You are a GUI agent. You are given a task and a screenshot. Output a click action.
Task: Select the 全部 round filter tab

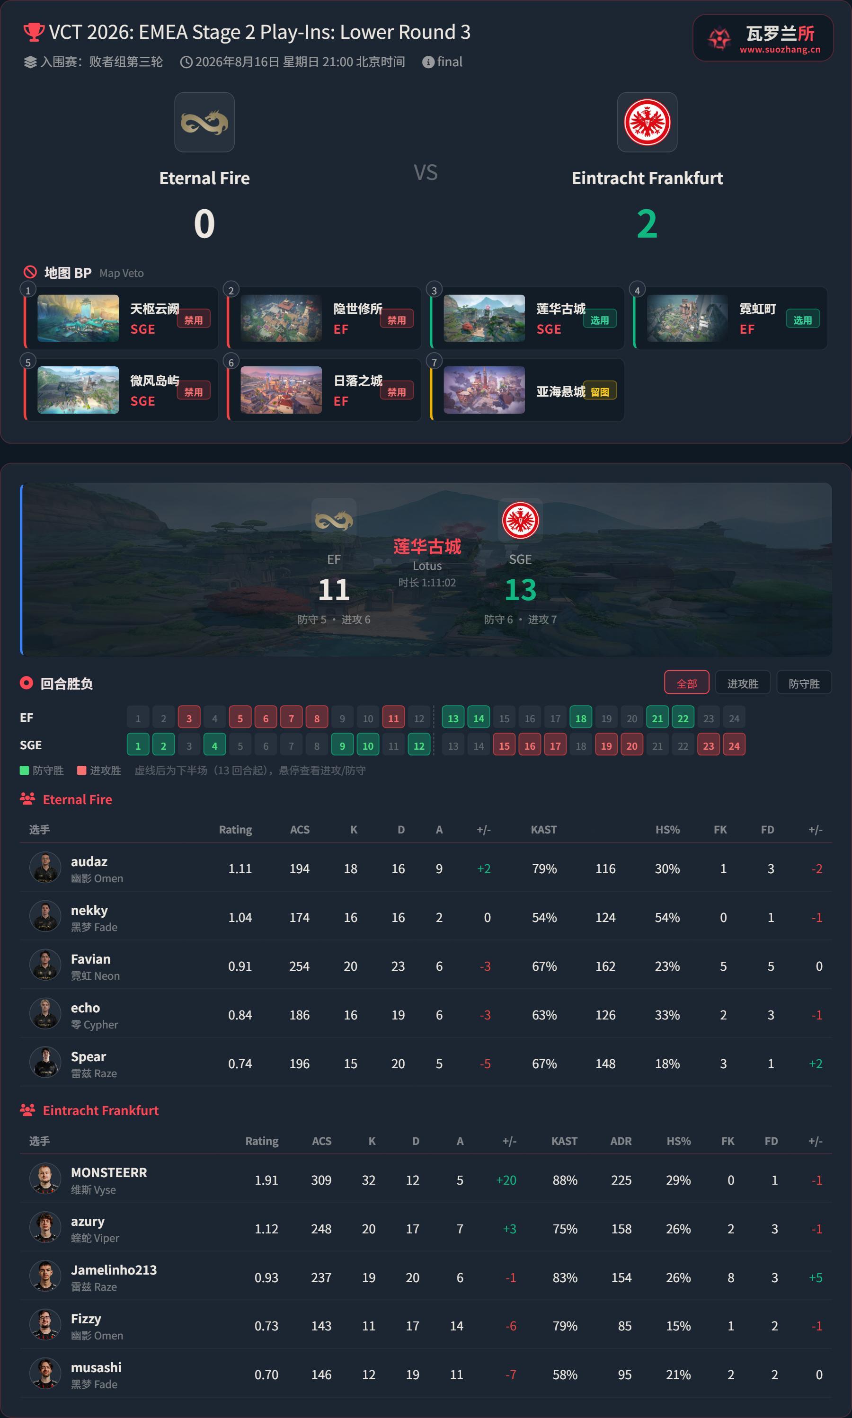click(687, 682)
